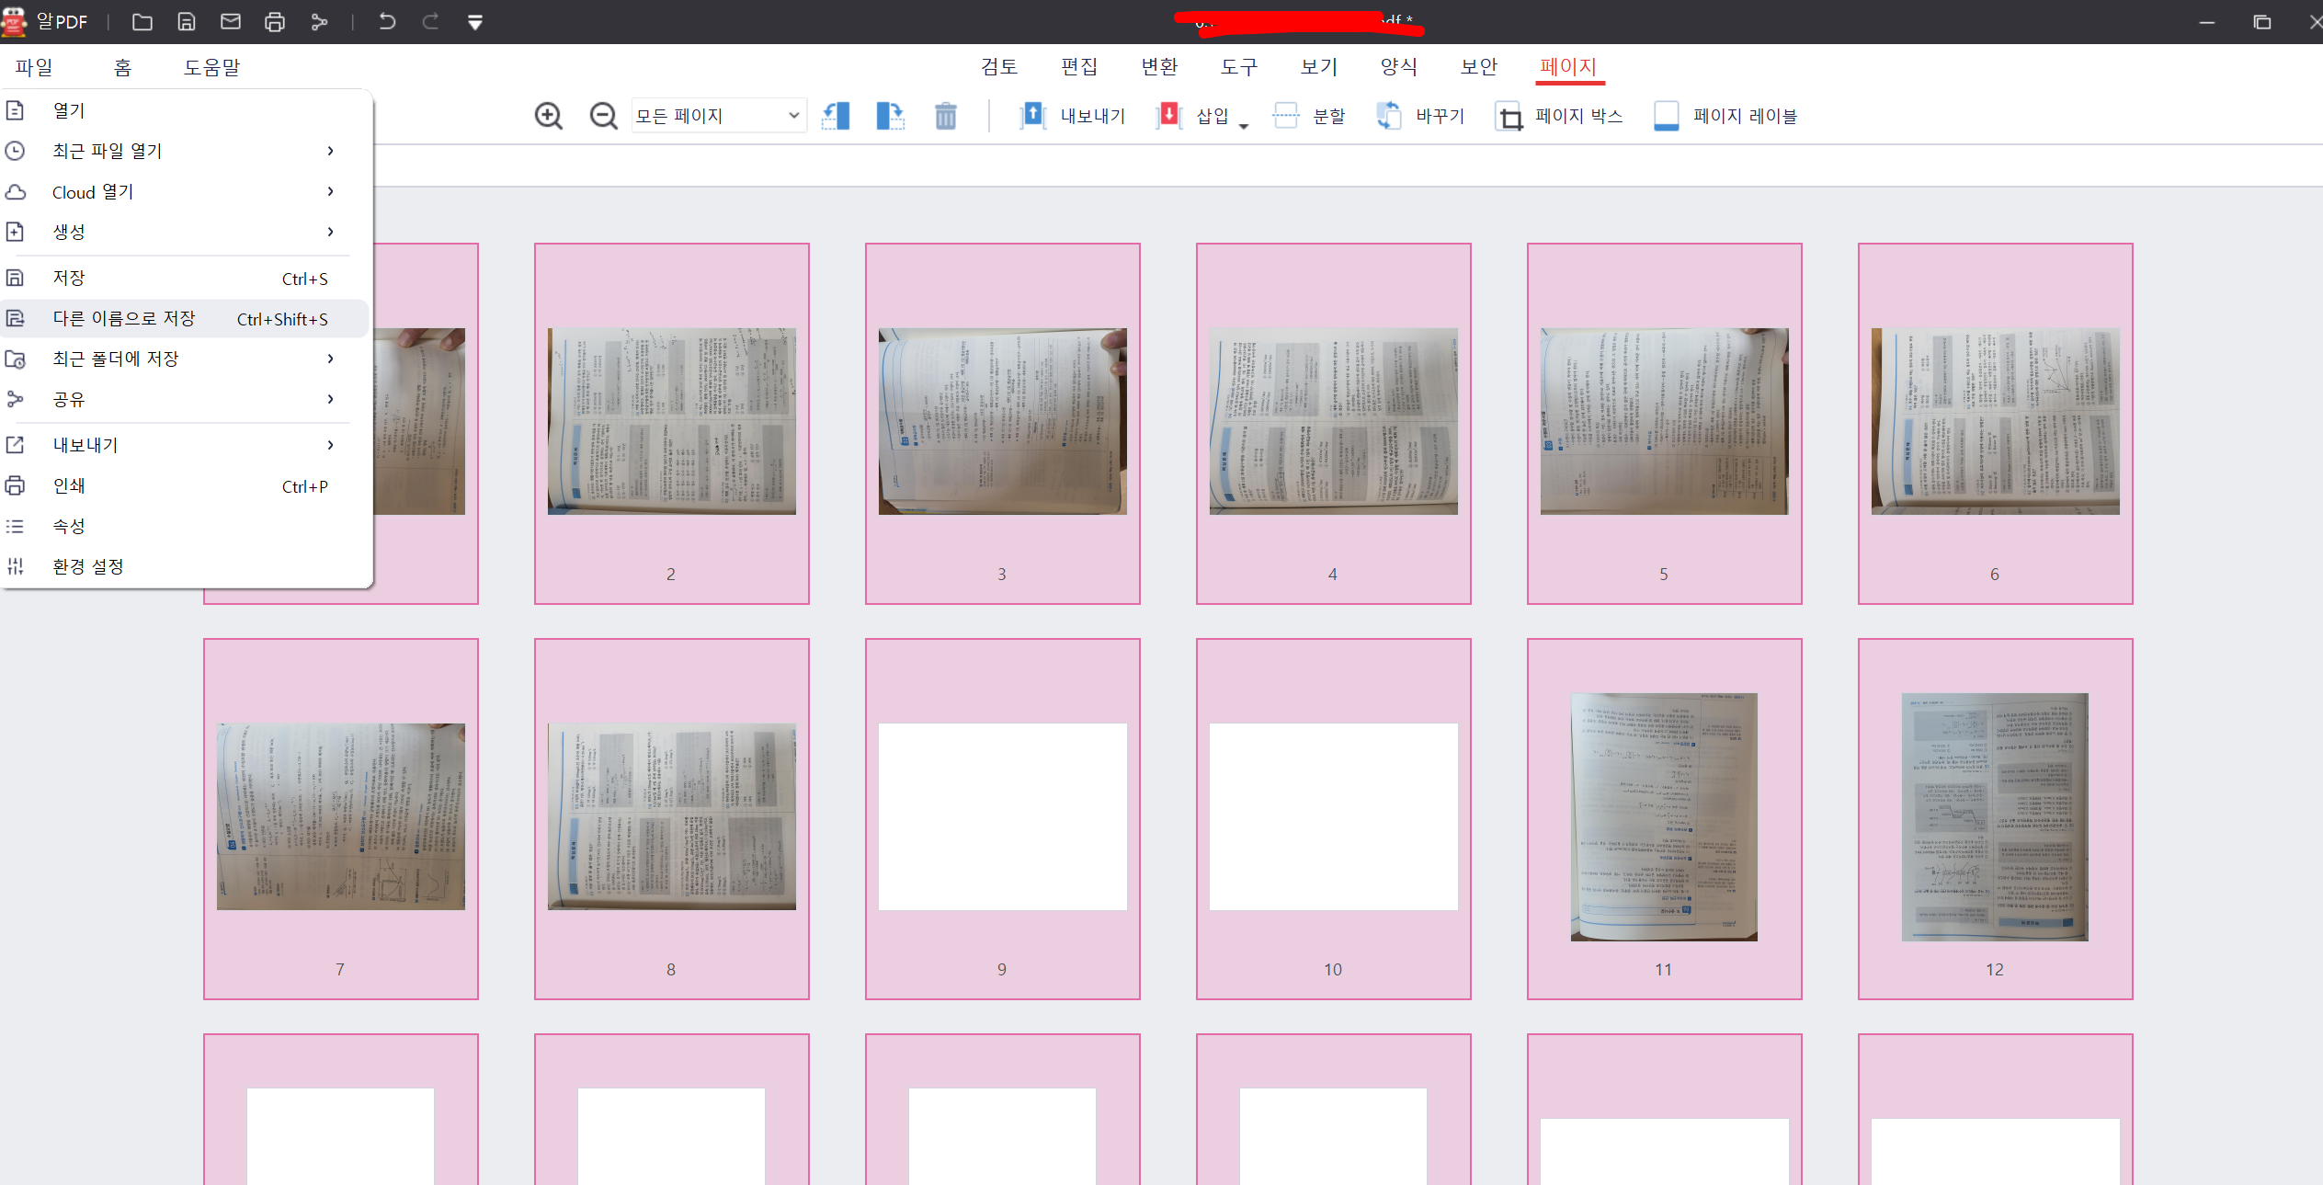Click the 분할 split document button
The image size is (2323, 1185).
pyautogui.click(x=1309, y=116)
